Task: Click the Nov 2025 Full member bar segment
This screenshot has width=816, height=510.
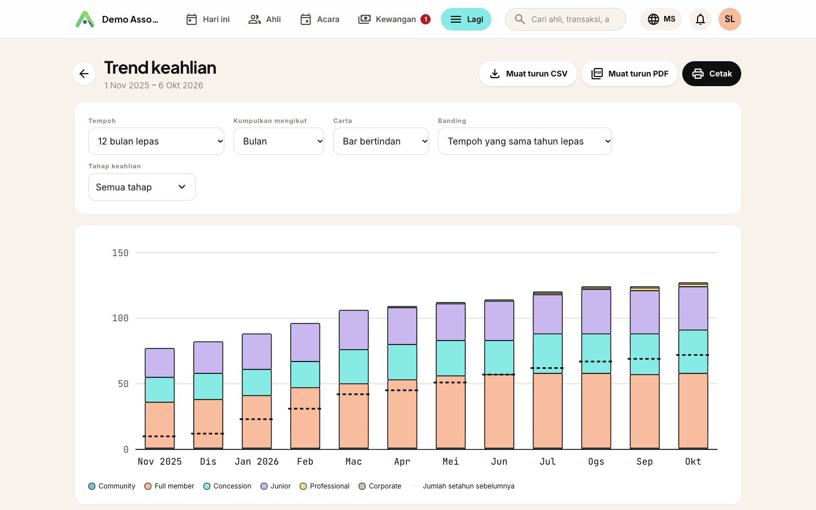Action: click(160, 425)
